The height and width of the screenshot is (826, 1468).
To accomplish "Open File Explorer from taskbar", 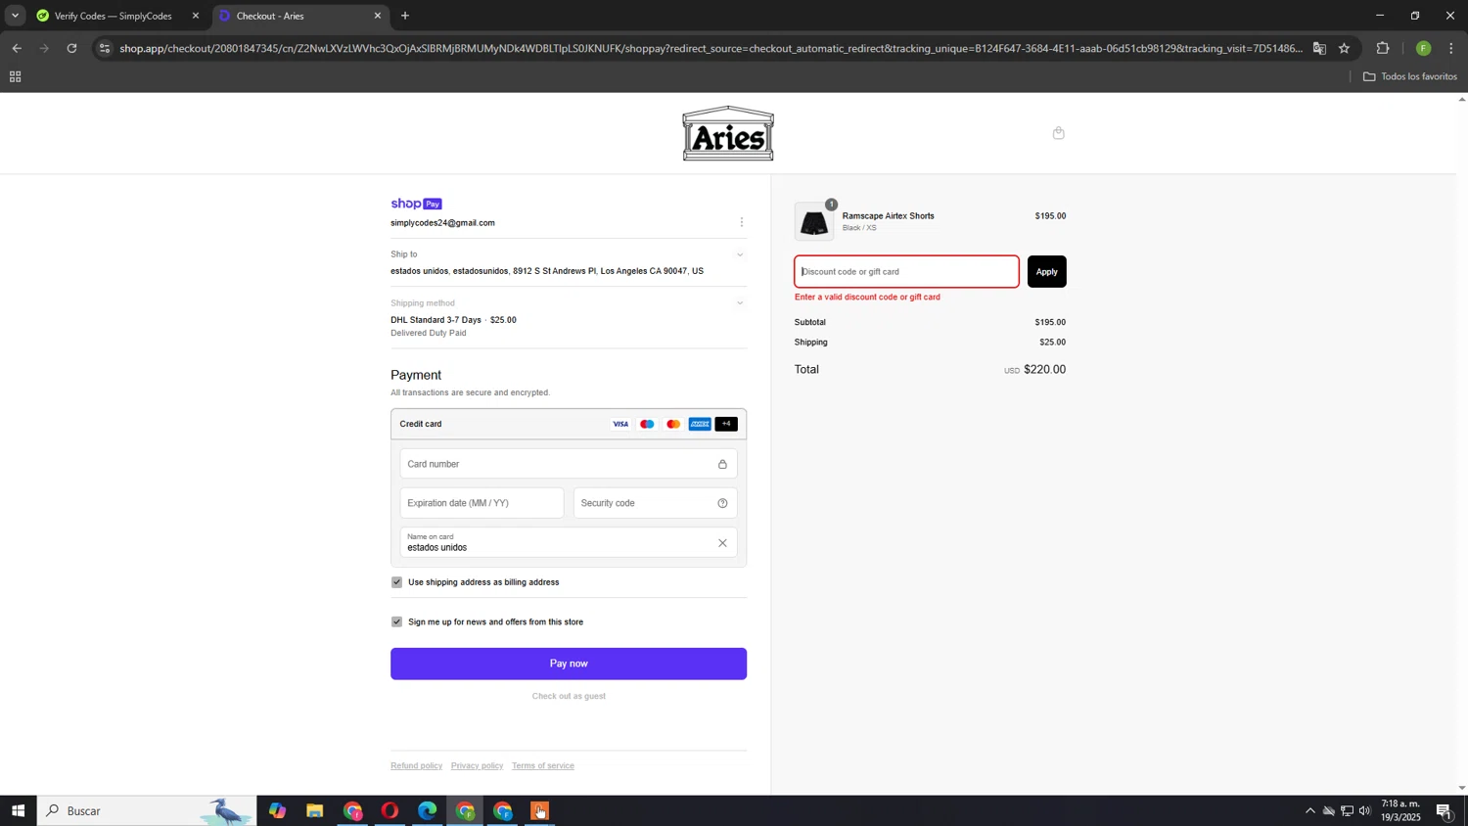I will coord(314,810).
